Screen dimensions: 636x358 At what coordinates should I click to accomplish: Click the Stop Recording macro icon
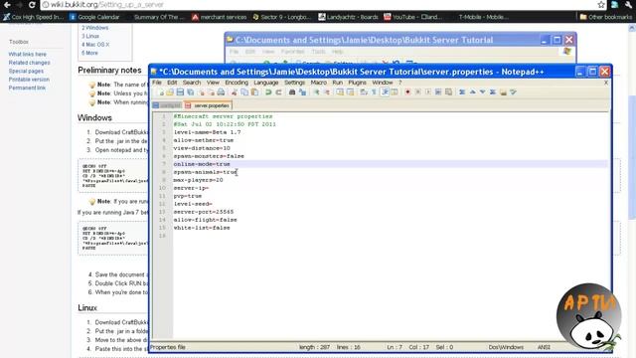click(x=417, y=92)
